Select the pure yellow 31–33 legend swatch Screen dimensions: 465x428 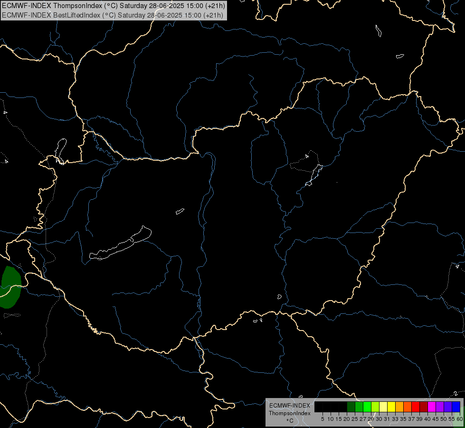pos(391,407)
